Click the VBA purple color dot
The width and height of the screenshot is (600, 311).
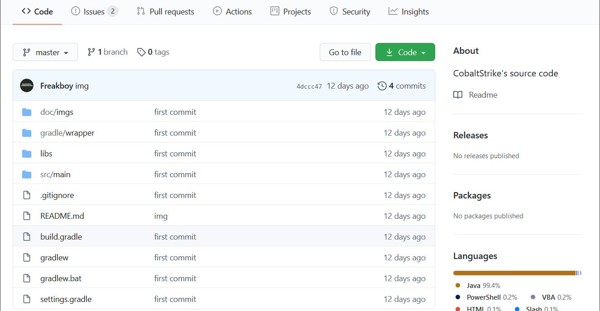click(533, 297)
